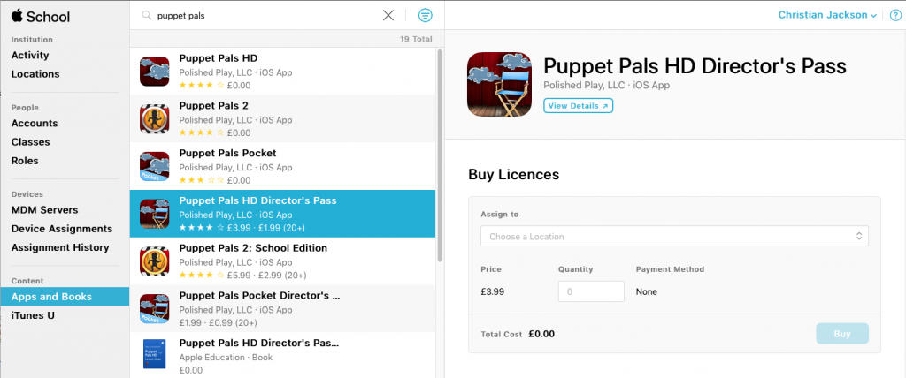This screenshot has width=906, height=378.
Task: Open the help question mark icon
Action: click(895, 16)
